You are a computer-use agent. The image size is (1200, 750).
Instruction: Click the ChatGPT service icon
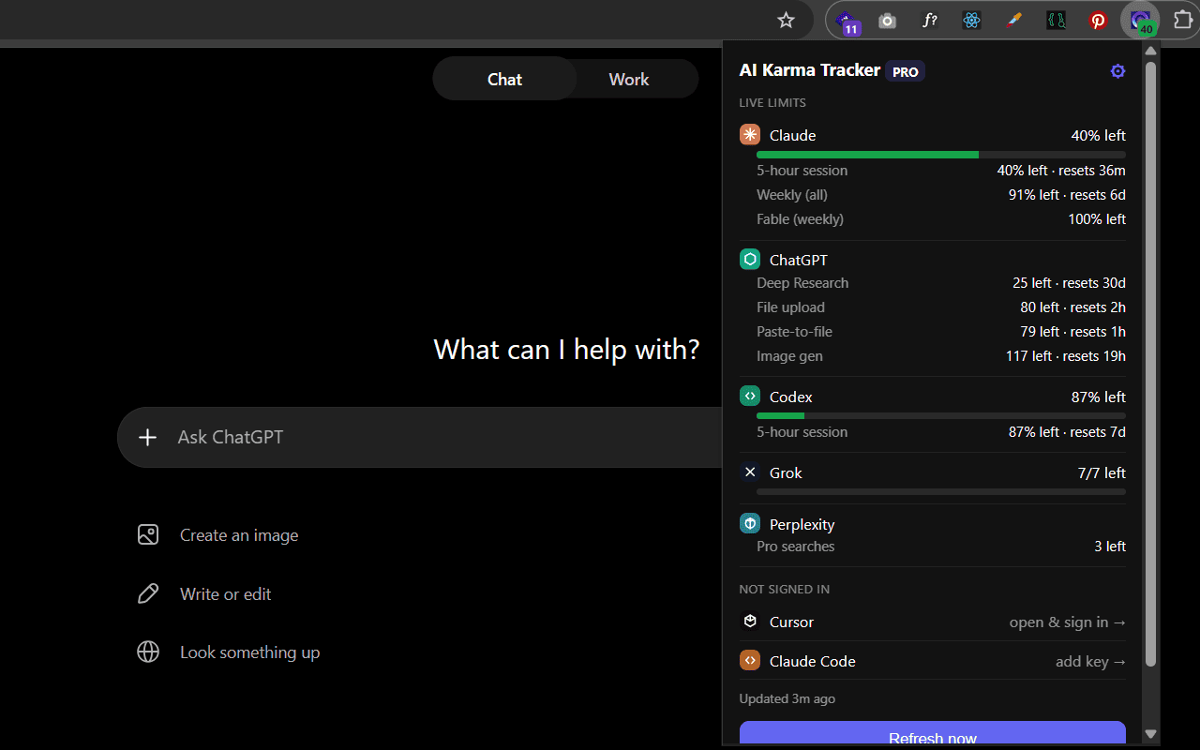coord(750,260)
